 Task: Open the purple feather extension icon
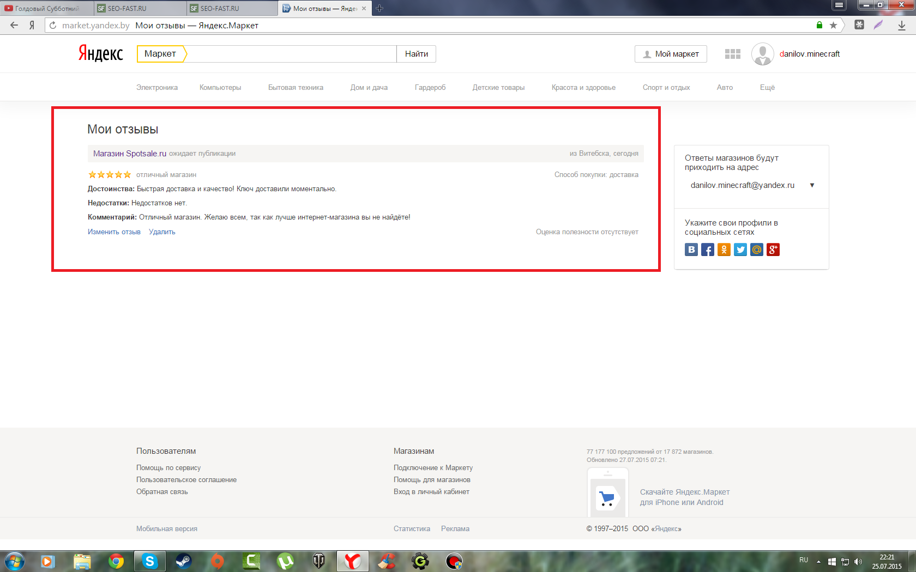coord(878,25)
